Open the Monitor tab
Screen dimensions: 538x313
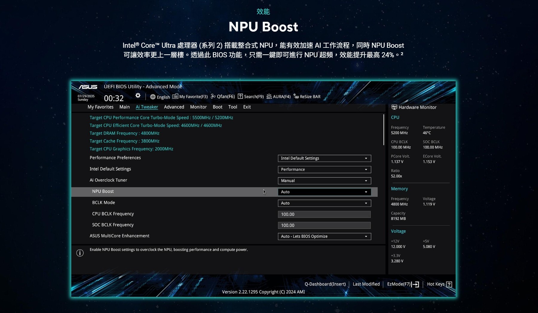click(198, 107)
